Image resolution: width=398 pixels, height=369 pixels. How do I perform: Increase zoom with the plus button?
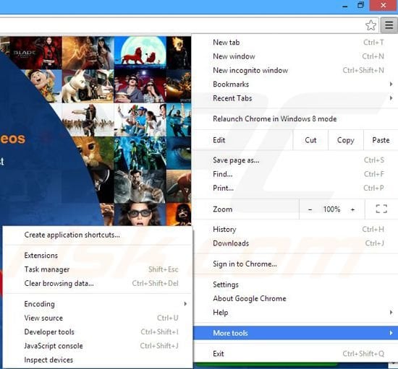(352, 209)
